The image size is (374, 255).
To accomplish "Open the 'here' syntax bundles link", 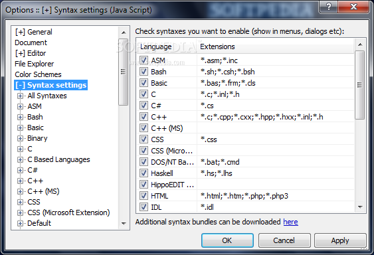I will 290,222.
